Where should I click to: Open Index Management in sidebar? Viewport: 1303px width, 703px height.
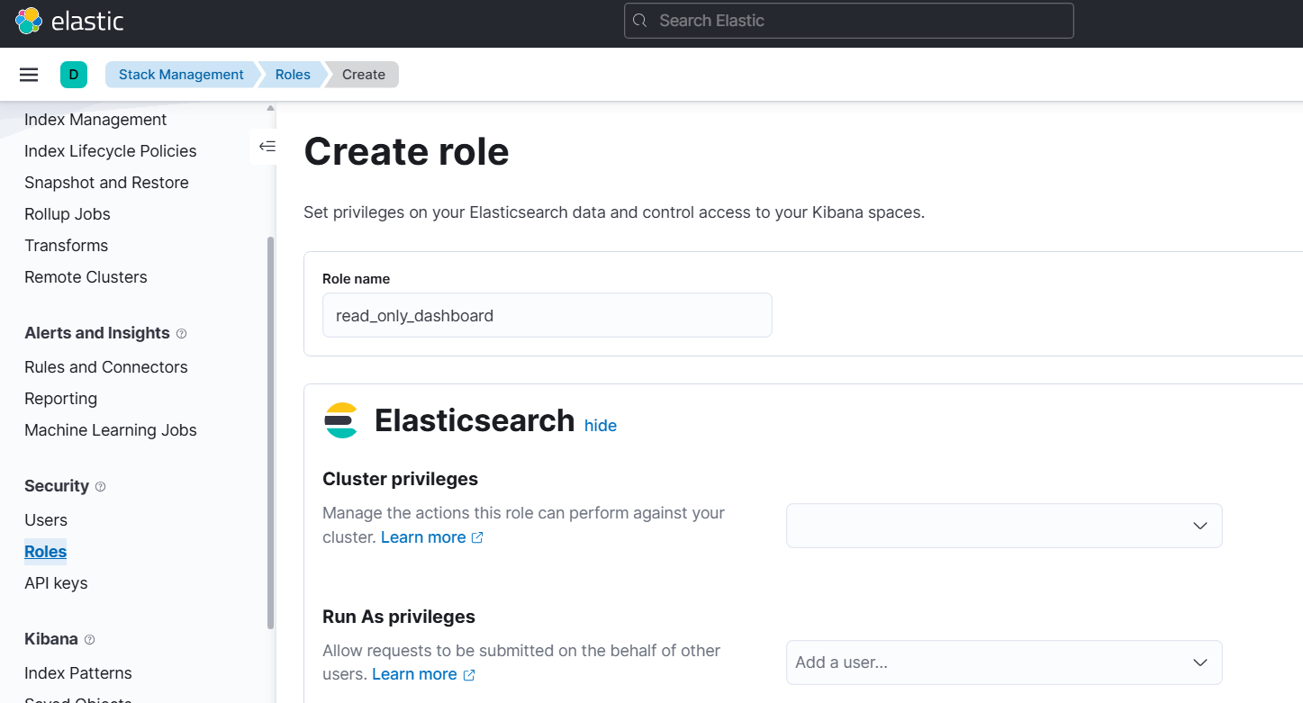[95, 120]
